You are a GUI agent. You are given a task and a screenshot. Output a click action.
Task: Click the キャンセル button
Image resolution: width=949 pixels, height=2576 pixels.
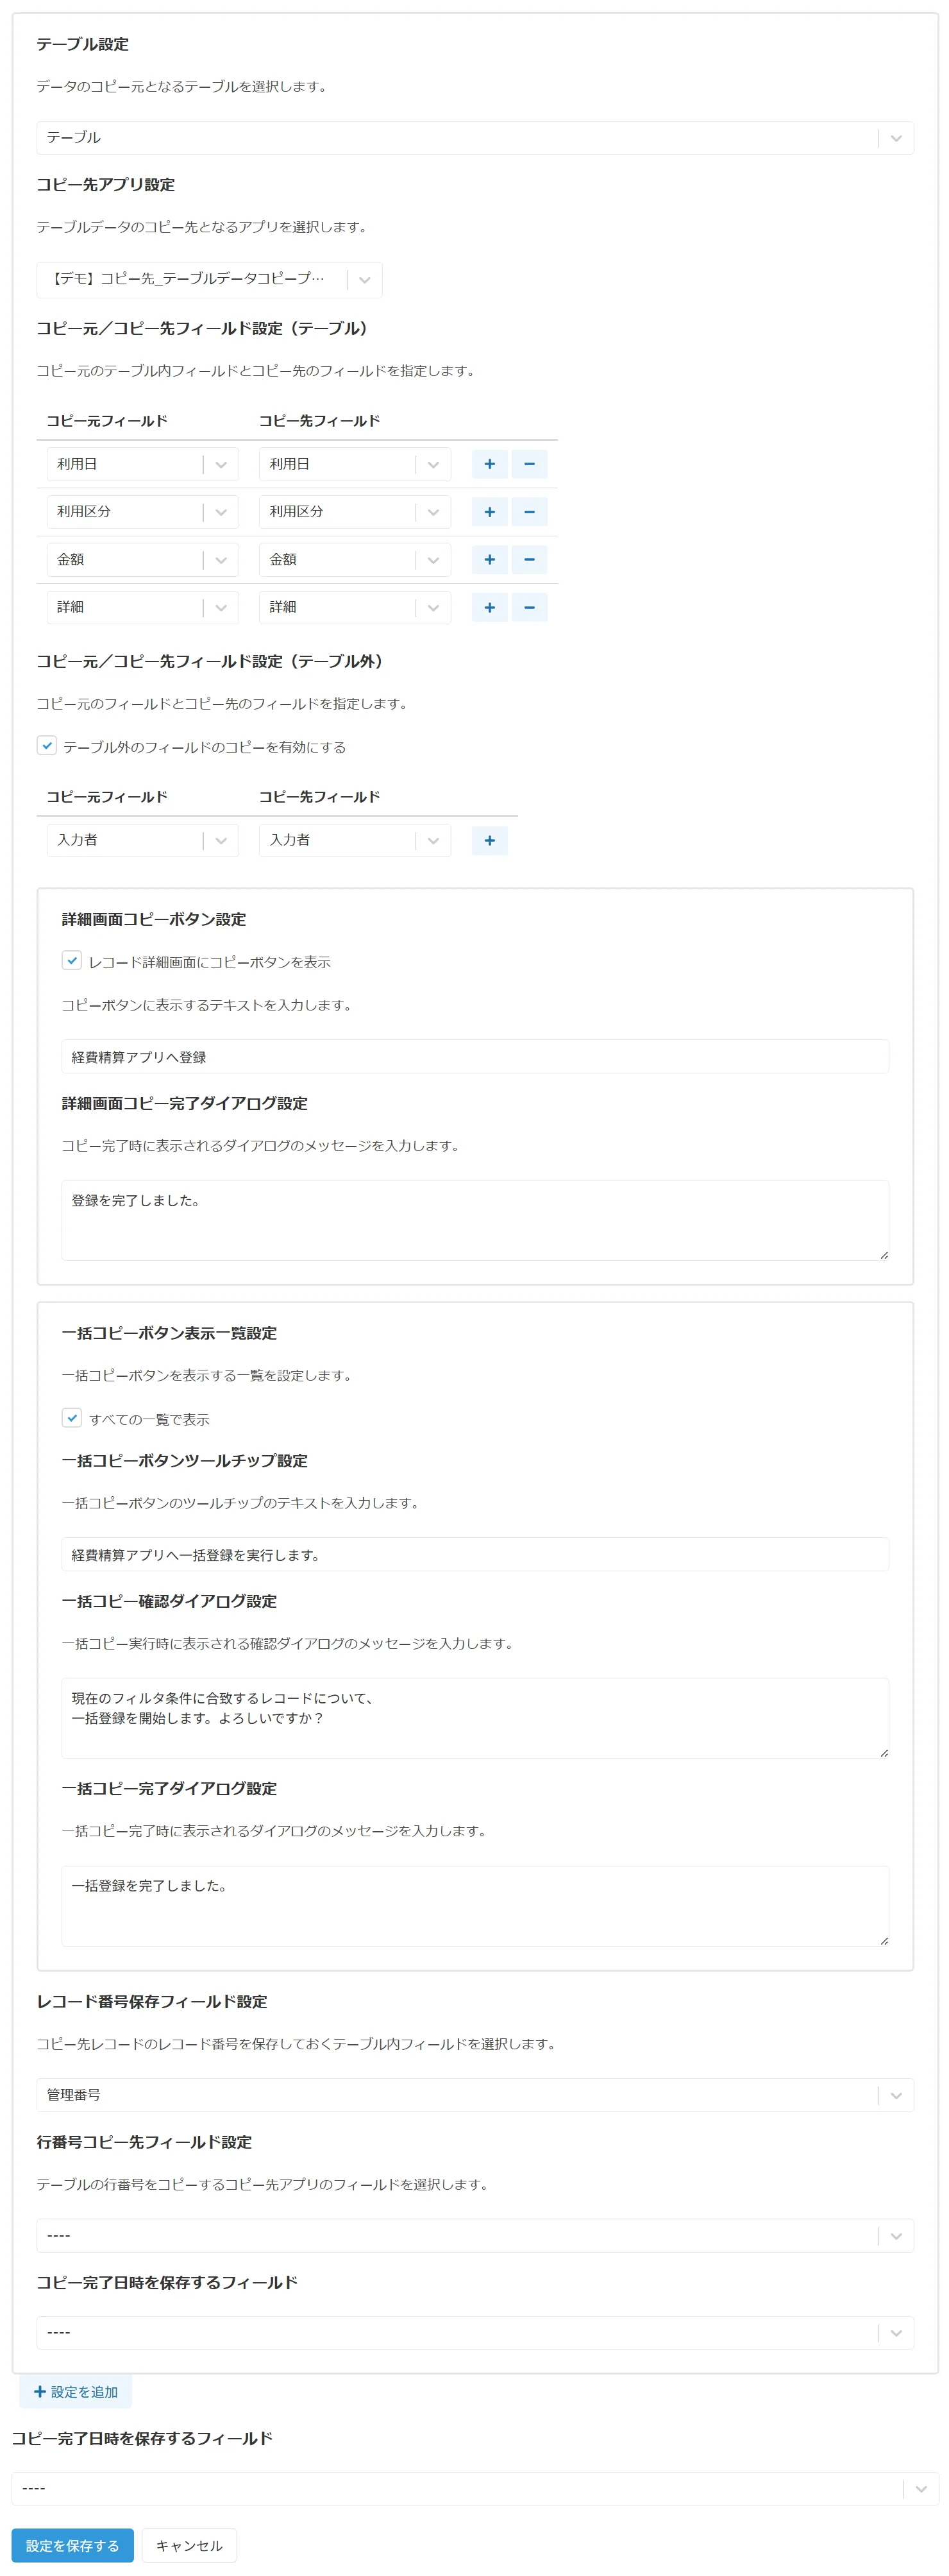coord(189,2546)
